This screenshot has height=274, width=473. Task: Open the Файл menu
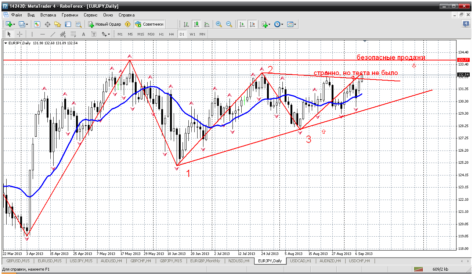[x=17, y=15]
